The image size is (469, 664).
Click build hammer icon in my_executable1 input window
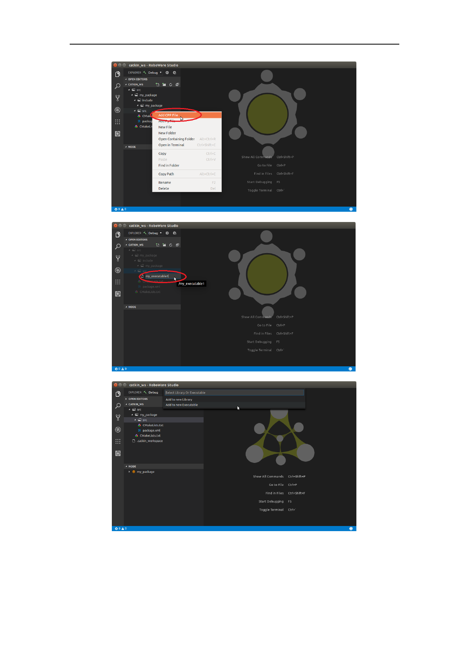145,233
